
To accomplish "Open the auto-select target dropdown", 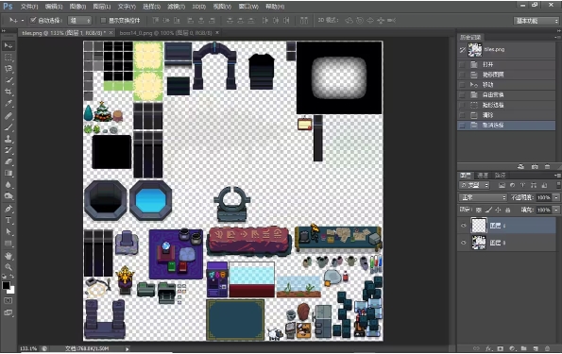I will click(80, 21).
